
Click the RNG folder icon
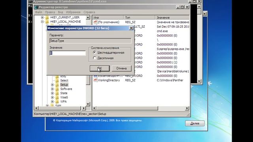click(x=57, y=76)
